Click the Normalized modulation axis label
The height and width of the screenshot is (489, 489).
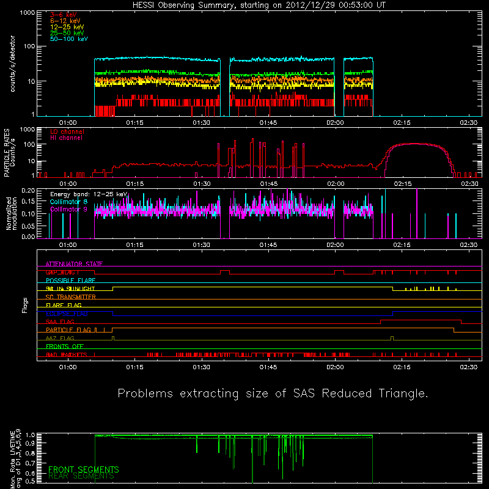click(x=12, y=213)
